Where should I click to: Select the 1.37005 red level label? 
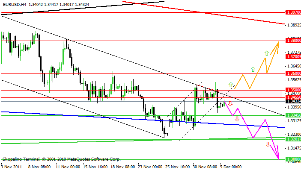pos(293,57)
